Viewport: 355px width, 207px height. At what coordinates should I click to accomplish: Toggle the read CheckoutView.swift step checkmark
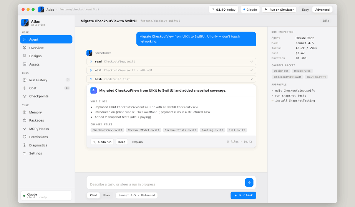[x=252, y=61]
